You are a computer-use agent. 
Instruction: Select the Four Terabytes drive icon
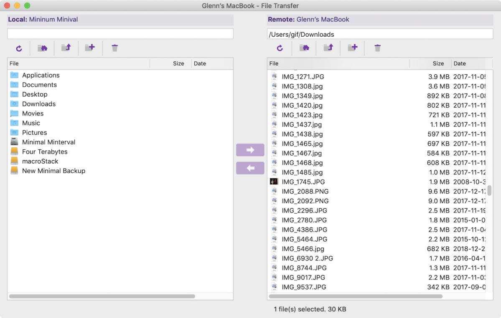click(x=14, y=151)
